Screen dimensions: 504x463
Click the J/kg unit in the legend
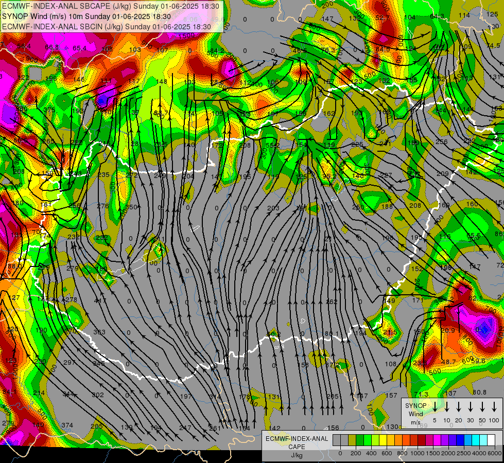297,455
